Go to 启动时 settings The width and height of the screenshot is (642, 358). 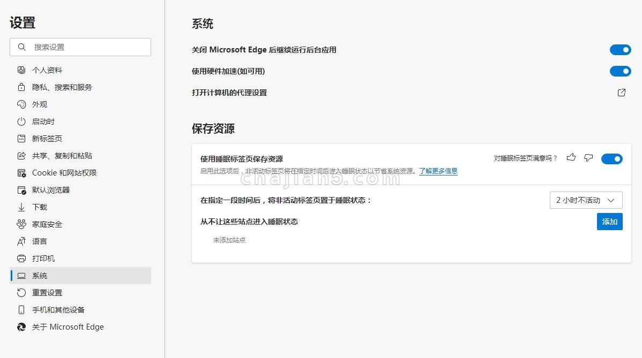[80, 121]
